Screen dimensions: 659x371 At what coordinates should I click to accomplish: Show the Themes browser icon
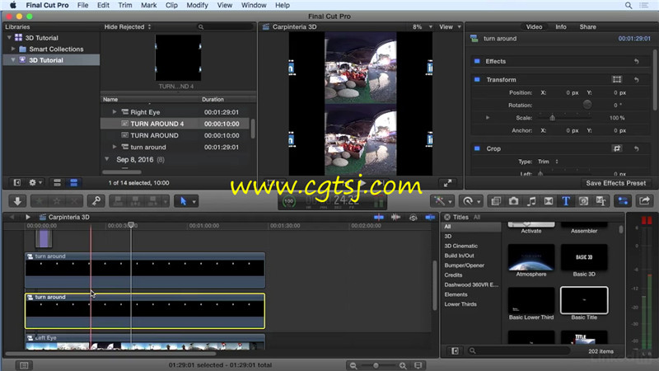point(601,201)
